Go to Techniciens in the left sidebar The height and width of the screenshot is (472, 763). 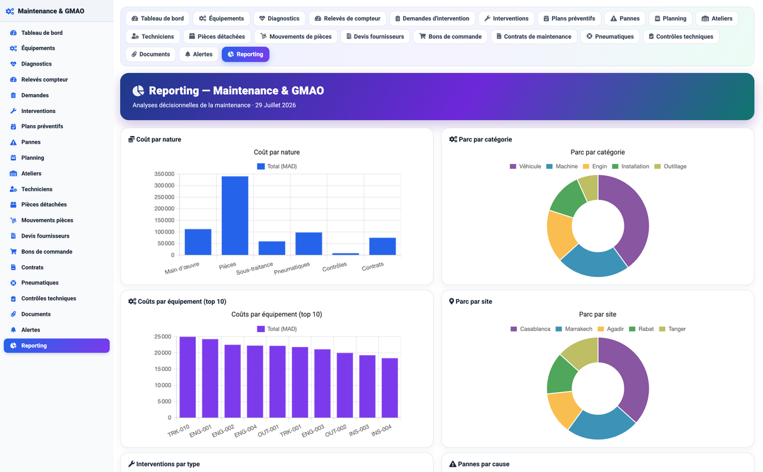point(57,189)
